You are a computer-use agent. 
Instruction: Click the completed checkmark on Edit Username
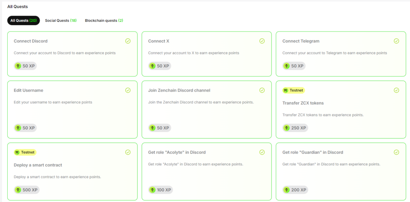(128, 90)
